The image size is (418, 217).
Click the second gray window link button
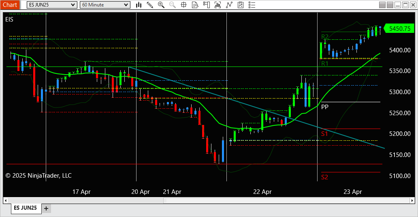point(390,5)
